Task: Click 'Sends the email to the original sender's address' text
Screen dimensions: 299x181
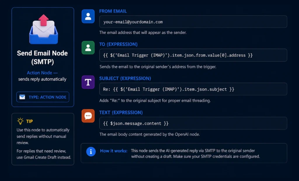Action: point(158,67)
